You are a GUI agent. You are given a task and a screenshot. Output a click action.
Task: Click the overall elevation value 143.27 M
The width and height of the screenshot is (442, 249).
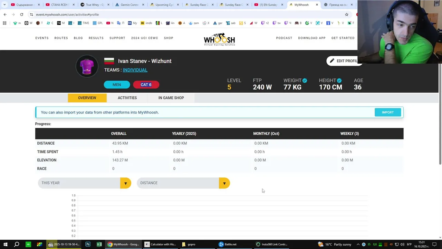(x=120, y=160)
